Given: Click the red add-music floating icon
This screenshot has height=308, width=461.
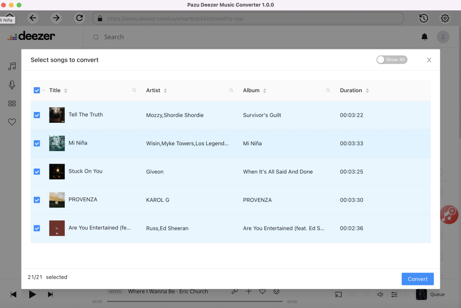Looking at the screenshot, I should click(x=448, y=214).
